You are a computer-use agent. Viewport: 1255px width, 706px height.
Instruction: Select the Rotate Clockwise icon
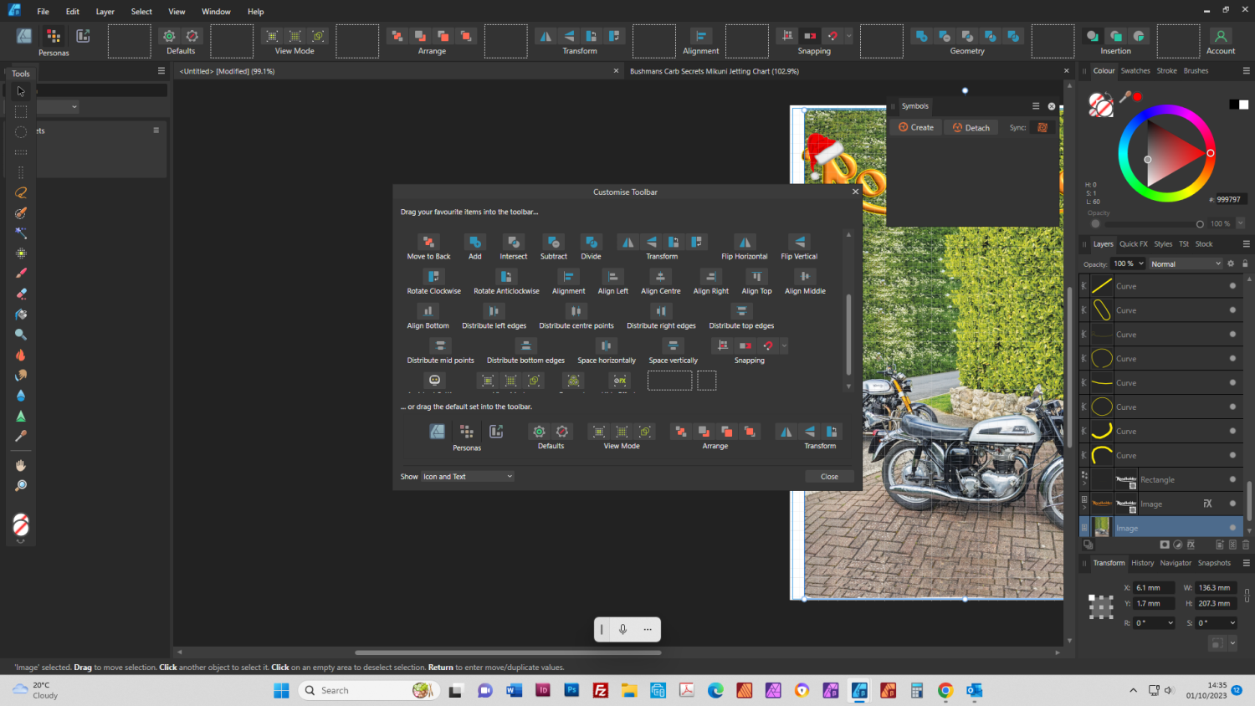[433, 276]
